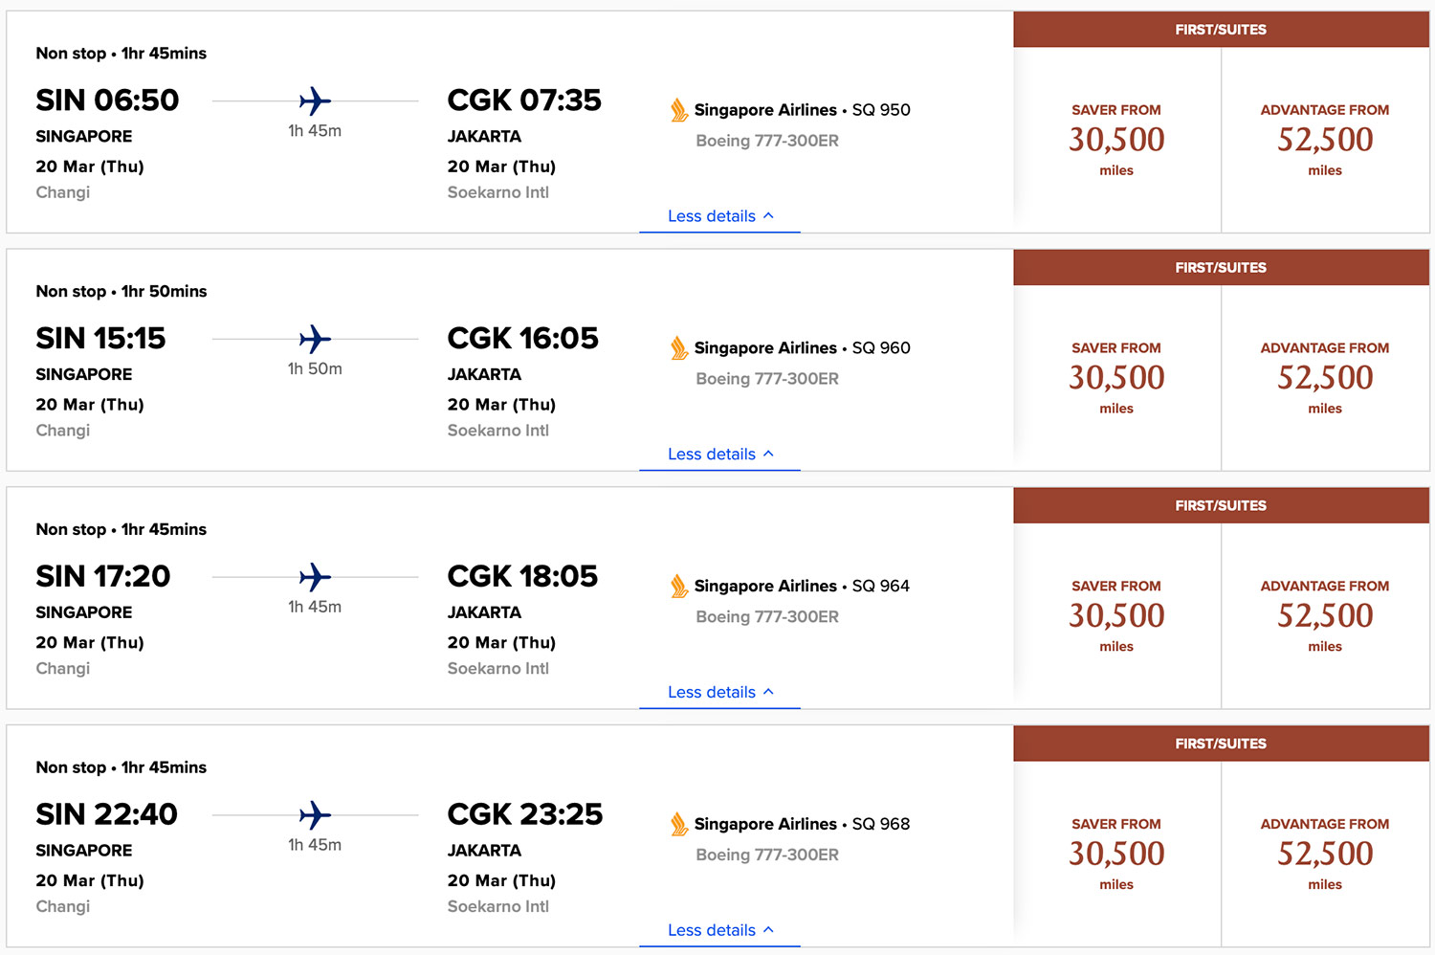
Task: Click the Singapore Airlines logo beside SQ 960
Action: tap(679, 348)
